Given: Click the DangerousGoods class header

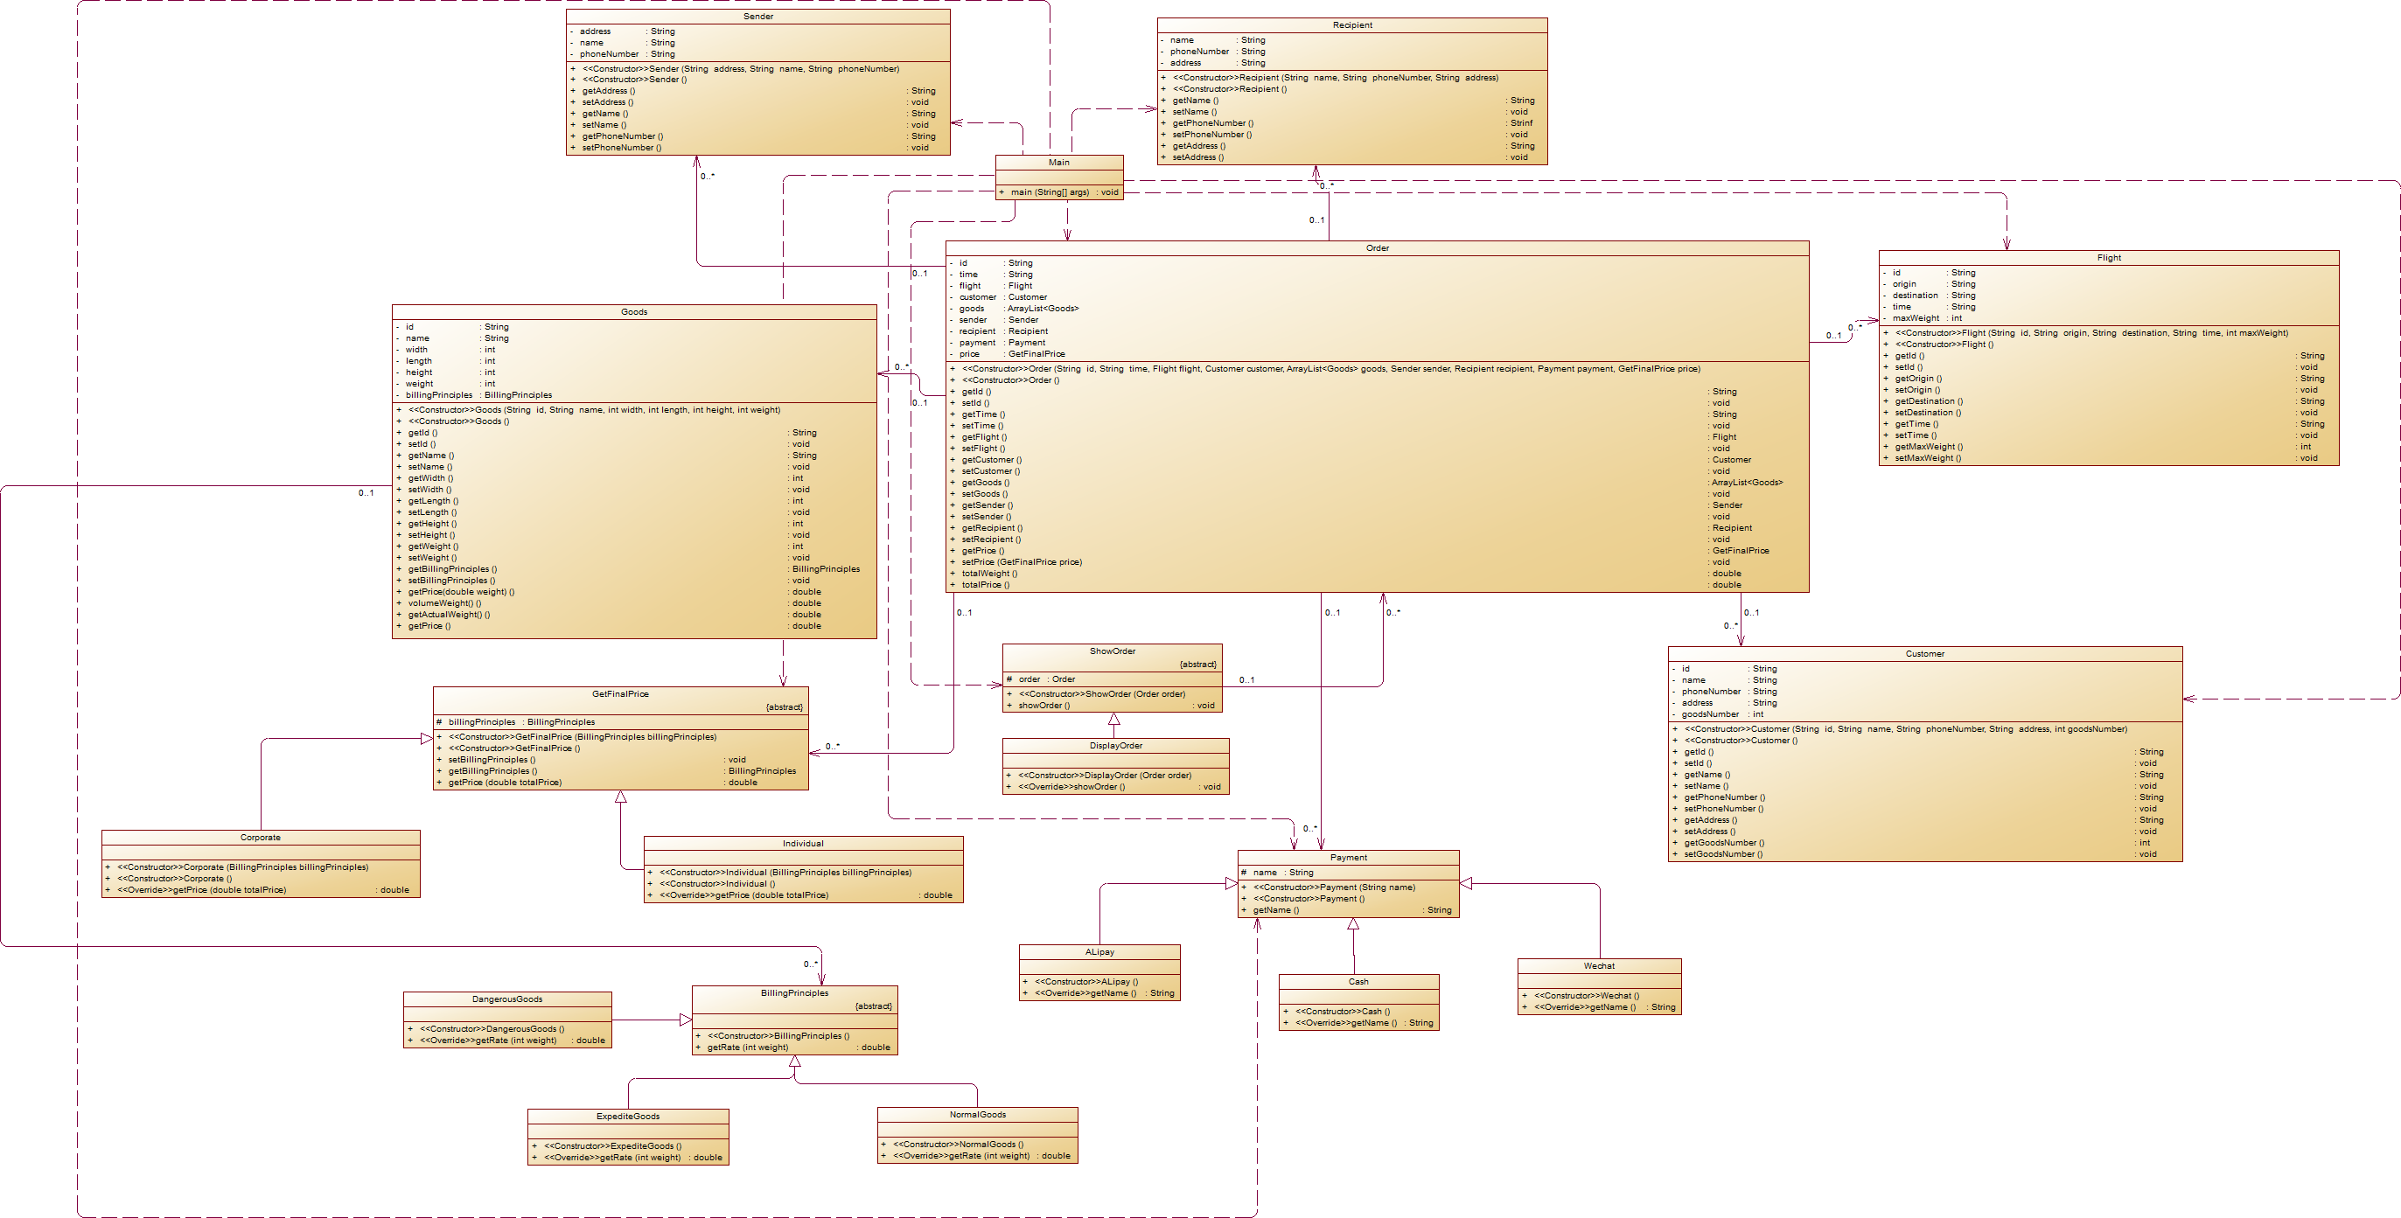Looking at the screenshot, I should (x=507, y=999).
